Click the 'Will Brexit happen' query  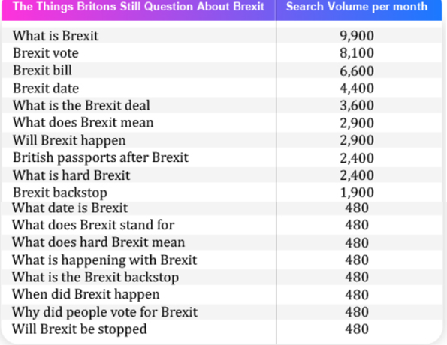tap(69, 140)
